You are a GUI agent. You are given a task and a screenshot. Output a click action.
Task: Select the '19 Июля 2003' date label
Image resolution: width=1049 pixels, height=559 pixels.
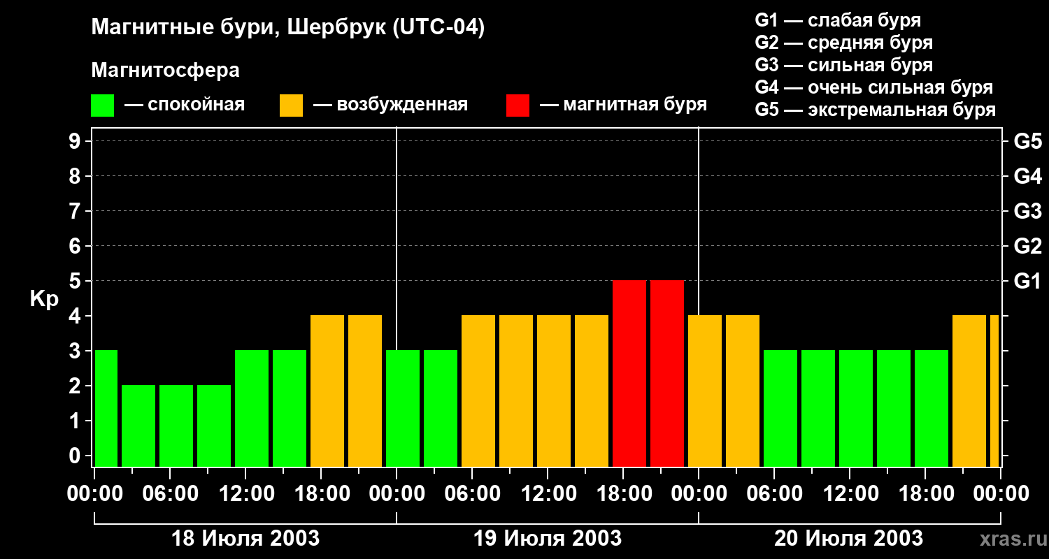coord(548,539)
